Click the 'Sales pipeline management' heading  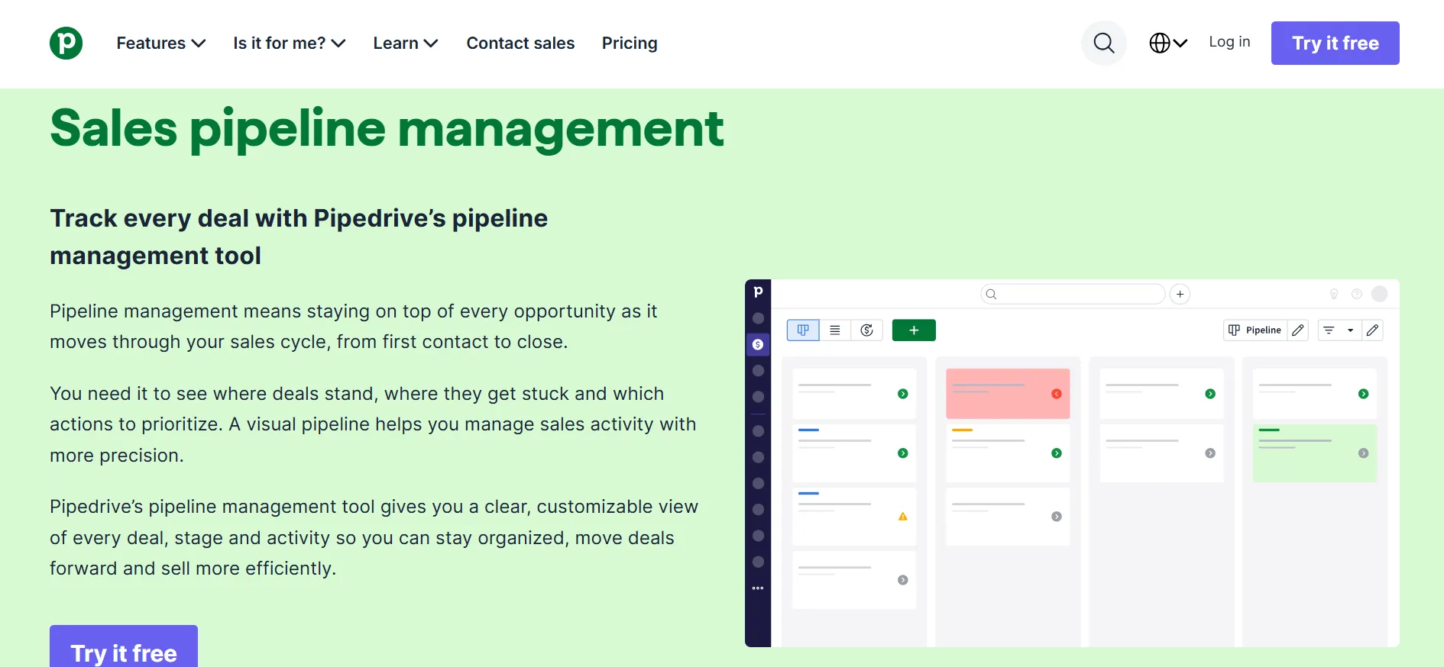click(x=387, y=128)
